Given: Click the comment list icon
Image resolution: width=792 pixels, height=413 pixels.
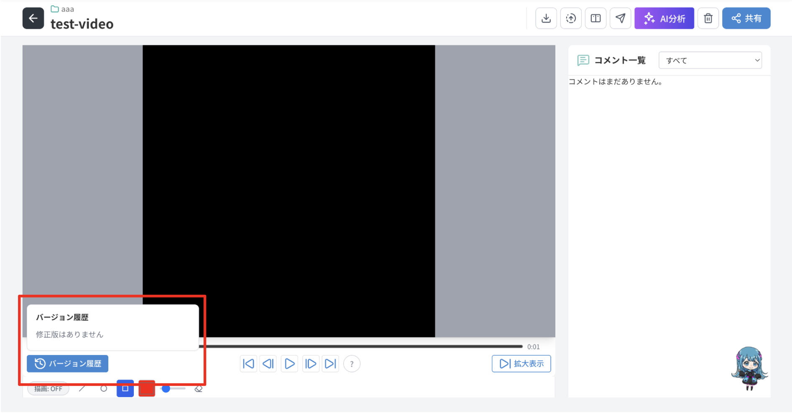Looking at the screenshot, I should point(583,60).
